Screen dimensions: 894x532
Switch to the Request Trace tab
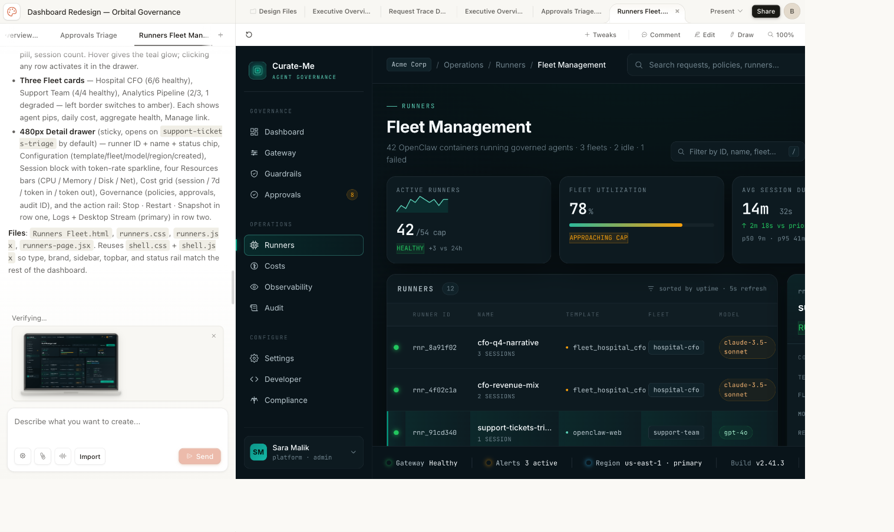click(x=417, y=11)
